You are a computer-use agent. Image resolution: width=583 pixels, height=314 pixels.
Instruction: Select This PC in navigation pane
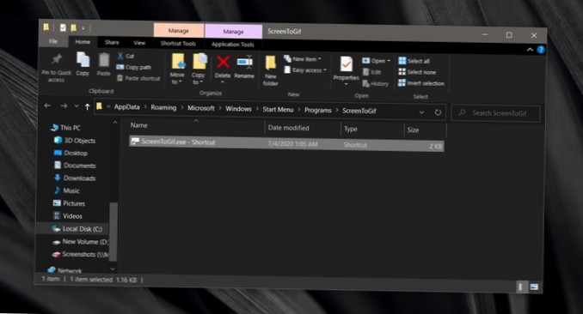(x=66, y=128)
